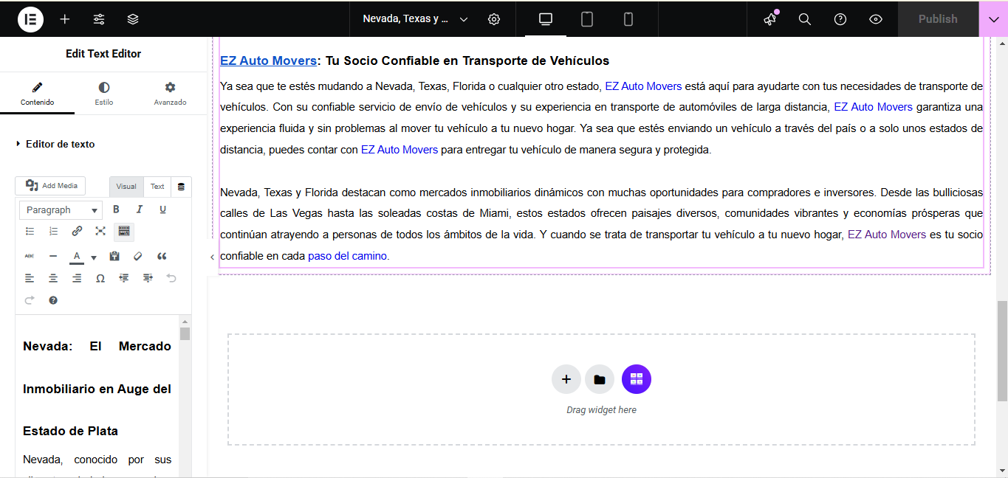Toggle the editor toolbar rows
This screenshot has height=478, width=1008.
pyautogui.click(x=124, y=231)
